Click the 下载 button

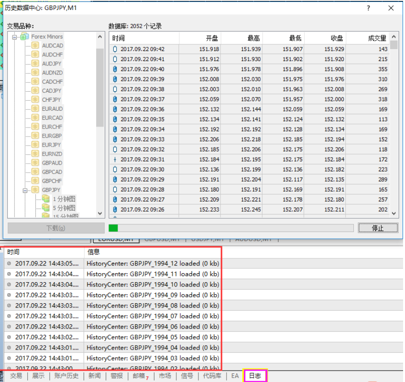(x=56, y=228)
